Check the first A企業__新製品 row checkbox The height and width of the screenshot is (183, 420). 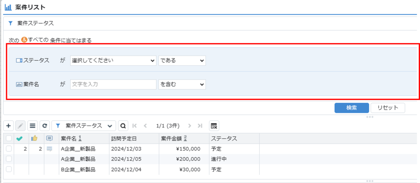(x=9, y=149)
